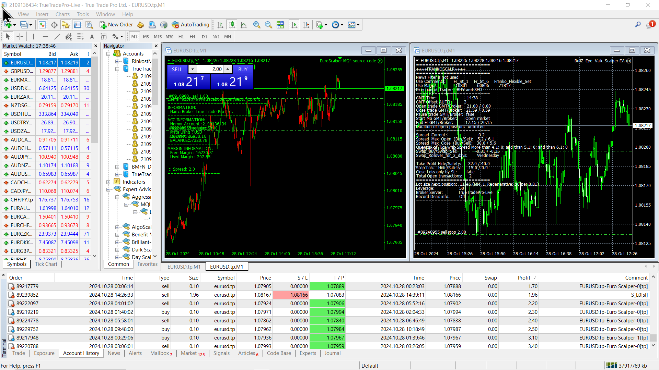
Task: Toggle chart auto scroll icon
Action: 294,25
